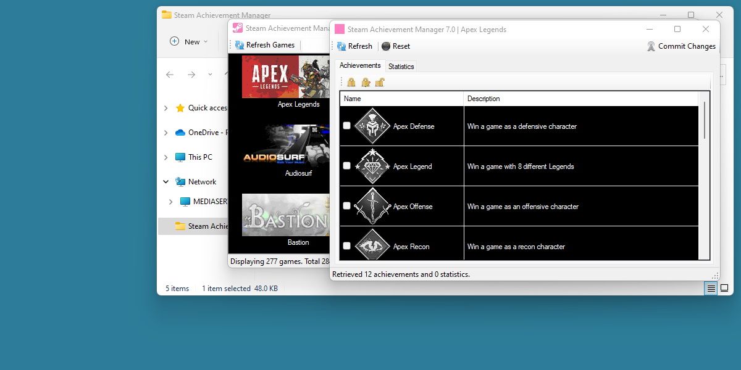741x370 pixels.
Task: Expand the This PC tree item
Action: click(165, 157)
